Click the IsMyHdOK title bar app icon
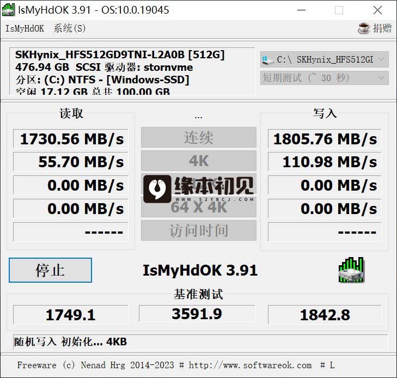Image resolution: width=397 pixels, height=378 pixels. (8, 10)
